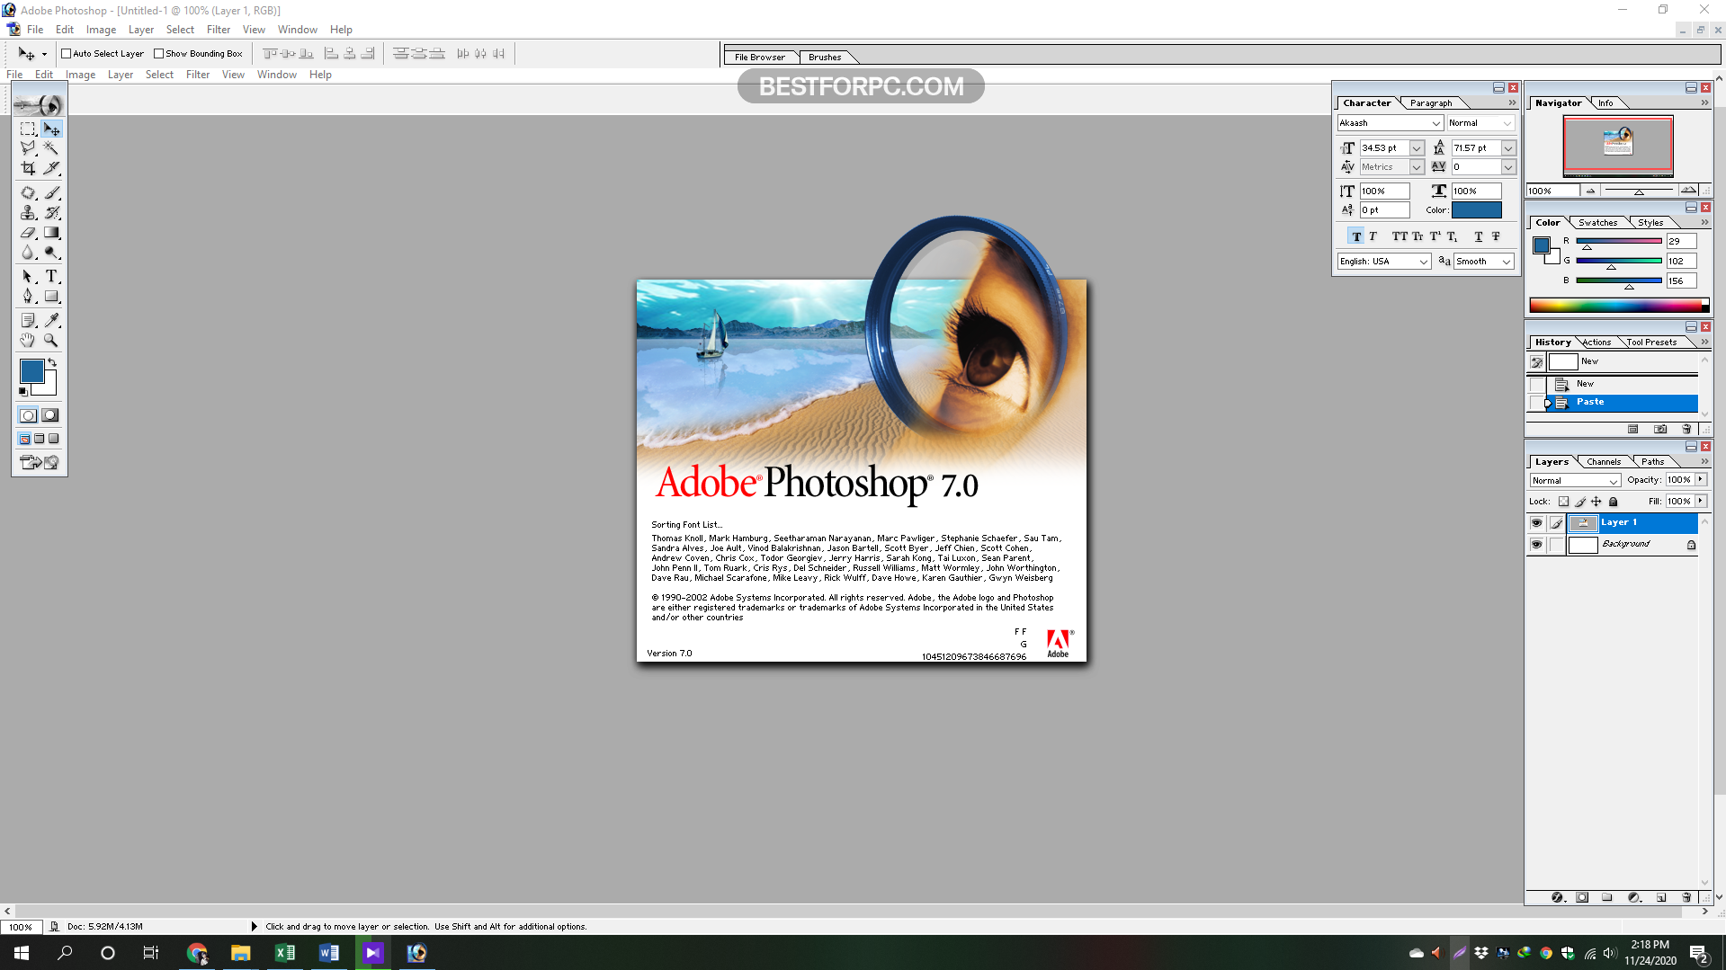The height and width of the screenshot is (970, 1726).
Task: Select the Type tool
Action: [x=51, y=276]
